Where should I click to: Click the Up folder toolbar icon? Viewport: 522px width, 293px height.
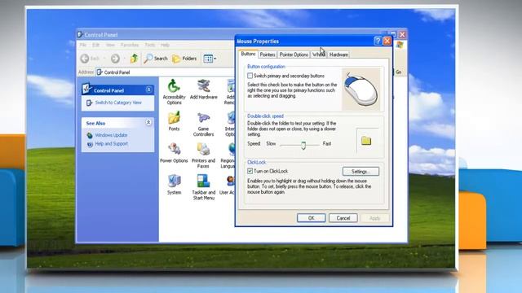134,59
